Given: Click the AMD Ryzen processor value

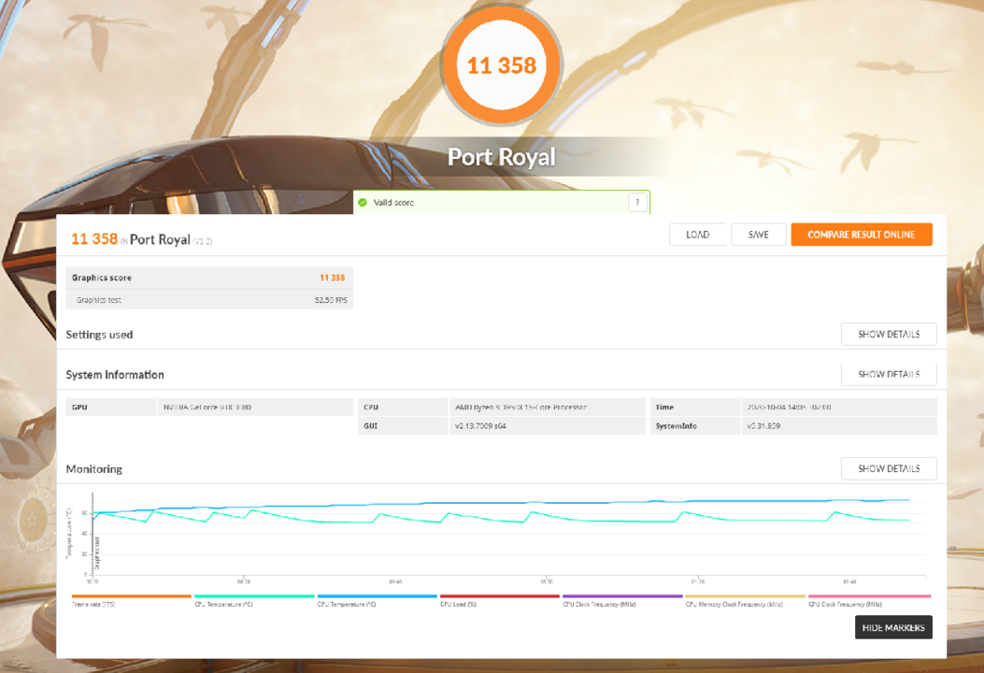Looking at the screenshot, I should [x=521, y=408].
